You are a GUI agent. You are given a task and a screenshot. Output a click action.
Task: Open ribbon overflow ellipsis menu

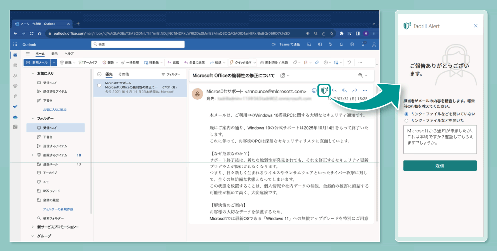pyautogui.click(x=360, y=63)
